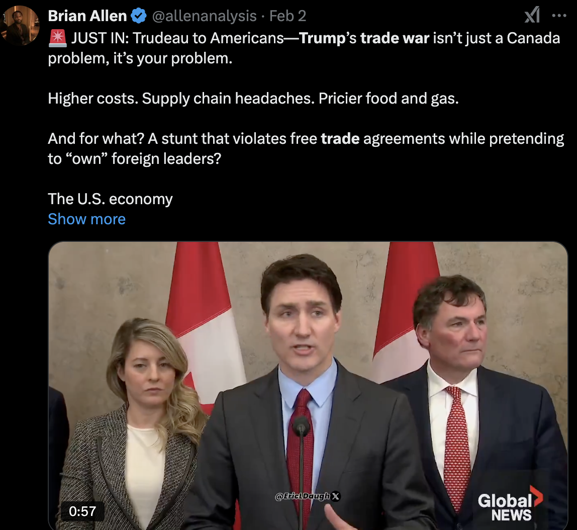Click the Brian Allen display name
This screenshot has width=577, height=530.
[x=87, y=16]
